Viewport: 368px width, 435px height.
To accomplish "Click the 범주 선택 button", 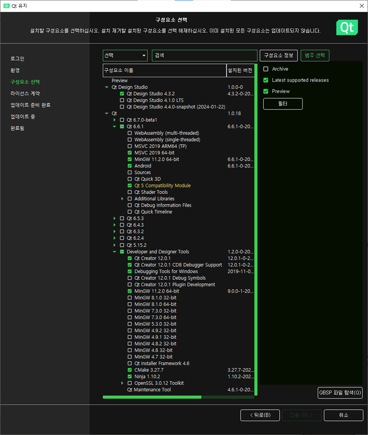I will [315, 55].
